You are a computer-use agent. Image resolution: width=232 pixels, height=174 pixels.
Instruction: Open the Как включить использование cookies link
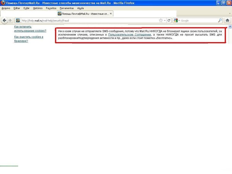tap(30, 29)
